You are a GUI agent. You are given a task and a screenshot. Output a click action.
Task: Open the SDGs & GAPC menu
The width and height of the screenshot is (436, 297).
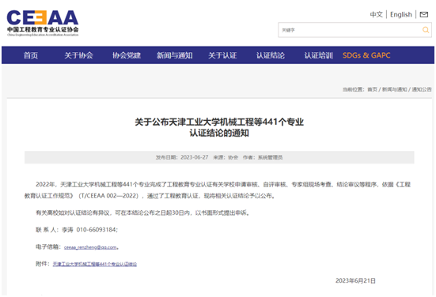click(x=366, y=55)
